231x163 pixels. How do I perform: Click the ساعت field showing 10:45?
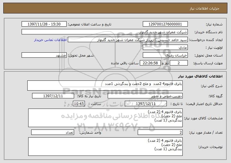tap(79, 104)
